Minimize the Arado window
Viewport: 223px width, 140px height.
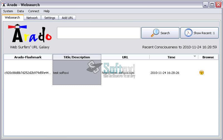click(205, 5)
